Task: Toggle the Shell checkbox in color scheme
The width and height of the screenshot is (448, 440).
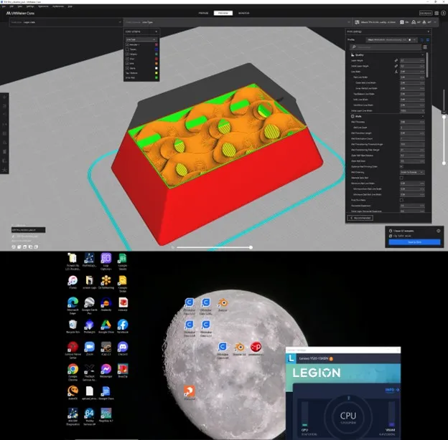Action: pos(127,59)
